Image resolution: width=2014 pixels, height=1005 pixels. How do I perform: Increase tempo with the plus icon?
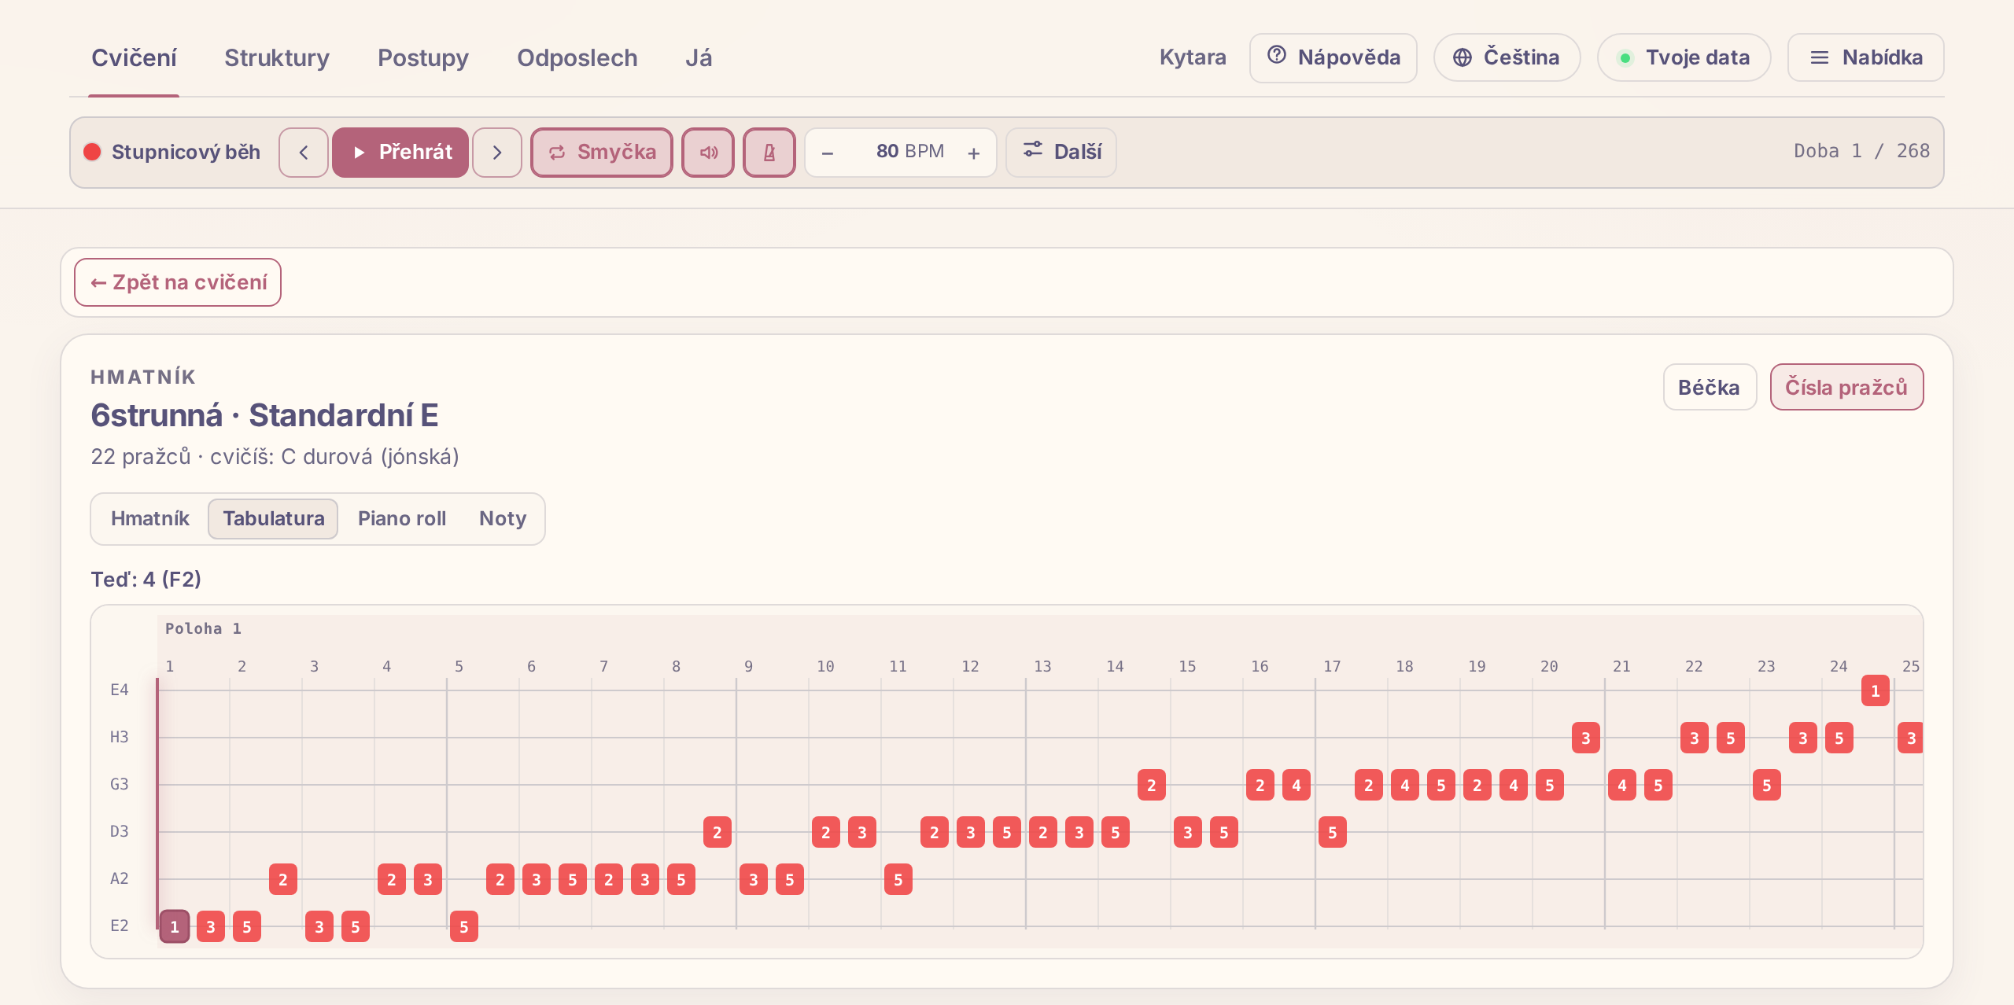click(x=974, y=153)
